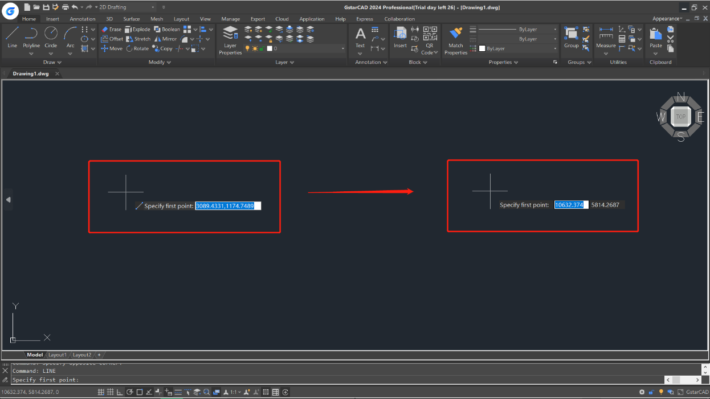Screen dimensions: 710x399
Task: Pick the Boolean tool
Action: click(167, 30)
